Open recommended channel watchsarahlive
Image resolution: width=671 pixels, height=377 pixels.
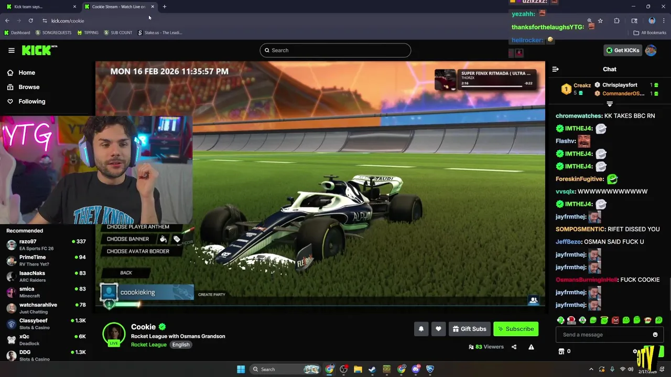(x=46, y=308)
